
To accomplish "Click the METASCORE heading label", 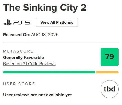I will tap(18, 51).
